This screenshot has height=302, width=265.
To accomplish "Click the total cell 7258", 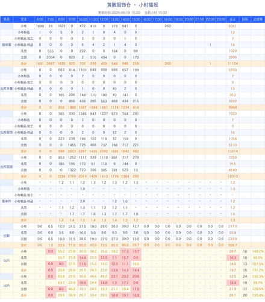I will [232, 157].
